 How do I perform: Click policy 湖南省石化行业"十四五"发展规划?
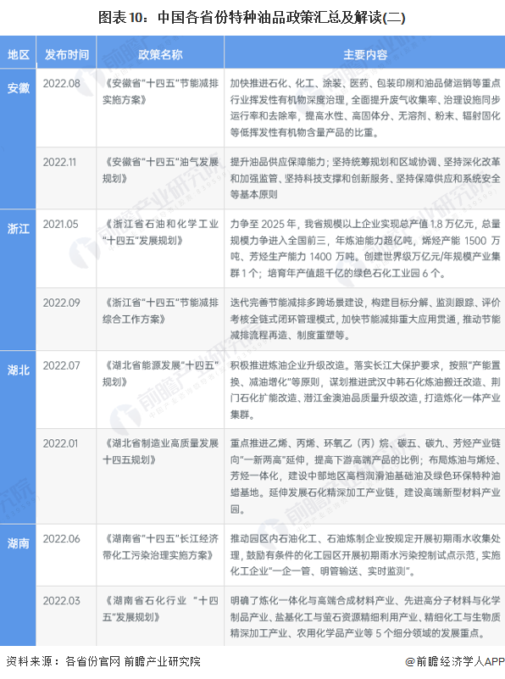(160, 609)
